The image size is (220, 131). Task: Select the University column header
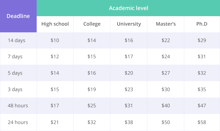129,24
